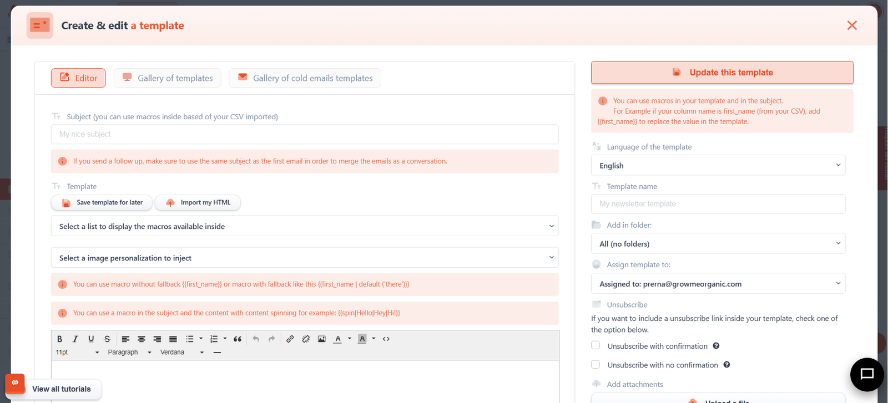Toggle underline formatting
Image resolution: width=888 pixels, height=403 pixels.
coord(91,339)
